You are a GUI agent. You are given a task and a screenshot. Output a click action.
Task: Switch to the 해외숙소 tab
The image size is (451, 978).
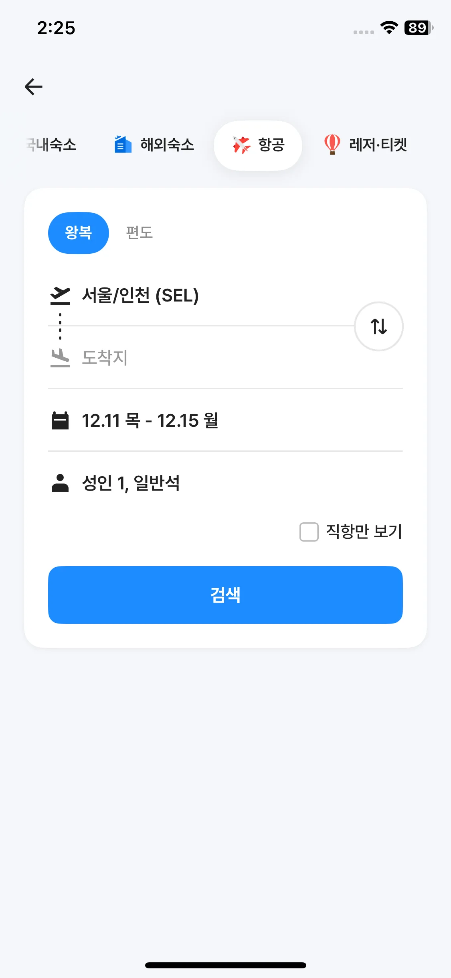click(167, 145)
